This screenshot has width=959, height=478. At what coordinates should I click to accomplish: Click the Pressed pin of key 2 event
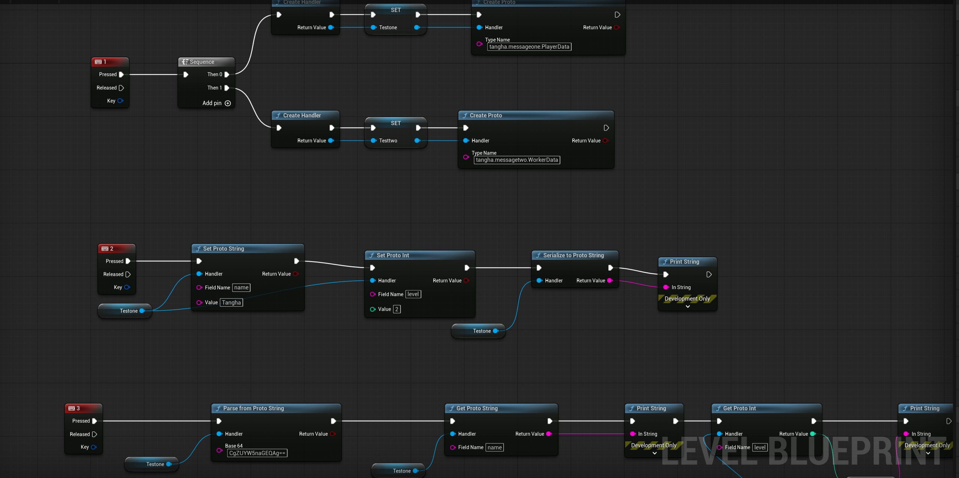pyautogui.click(x=128, y=261)
